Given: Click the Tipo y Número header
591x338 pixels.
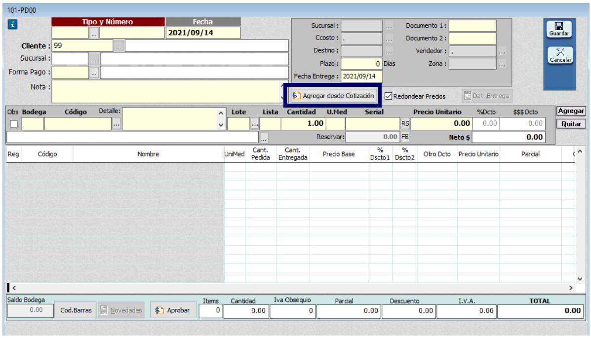Looking at the screenshot, I should 108,22.
